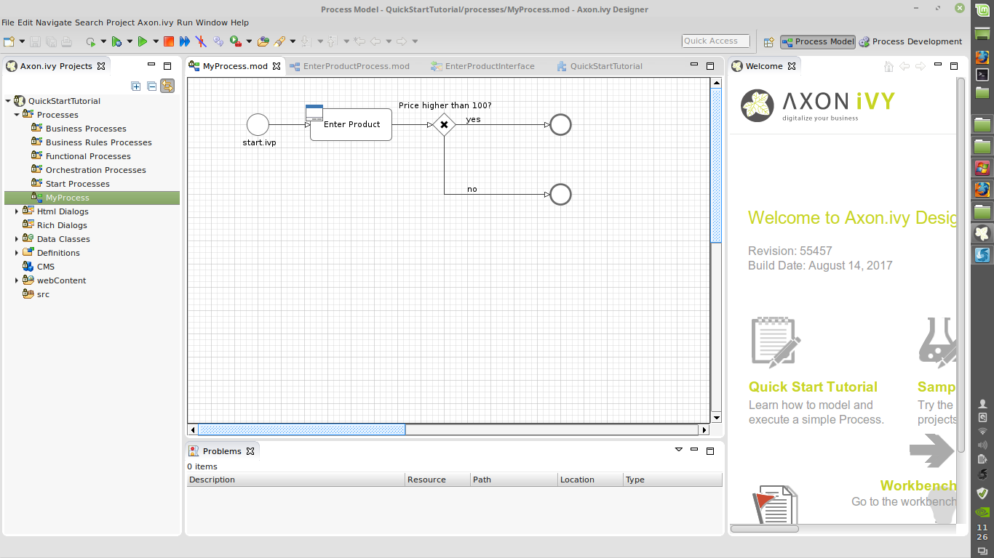994x558 pixels.
Task: Open the terminal from the dock
Action: 982,74
